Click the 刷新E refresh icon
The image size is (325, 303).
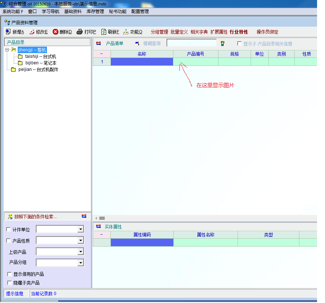click(104, 32)
